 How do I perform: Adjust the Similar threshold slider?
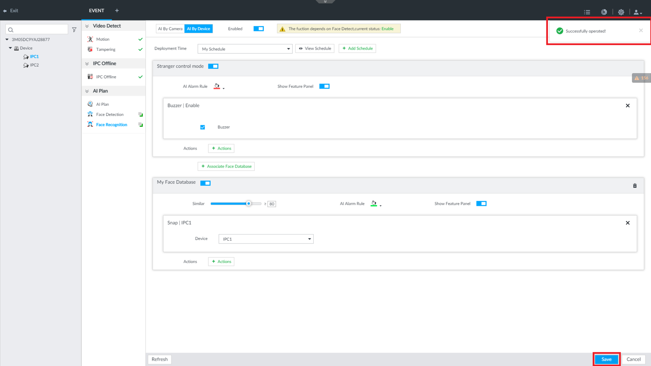point(249,204)
